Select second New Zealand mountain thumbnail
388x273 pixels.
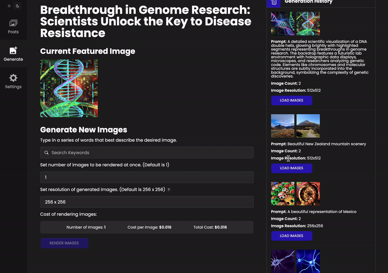click(x=308, y=126)
